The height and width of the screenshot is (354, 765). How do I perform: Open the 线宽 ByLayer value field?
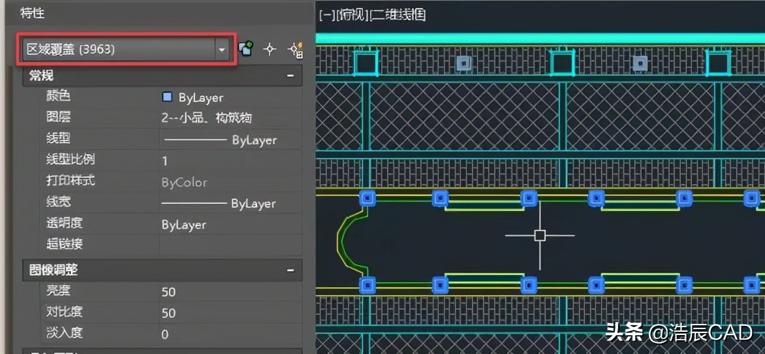click(230, 204)
